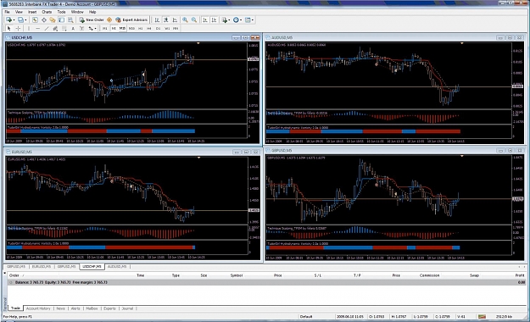
Task: Zoom in on the chart
Action: click(185, 20)
